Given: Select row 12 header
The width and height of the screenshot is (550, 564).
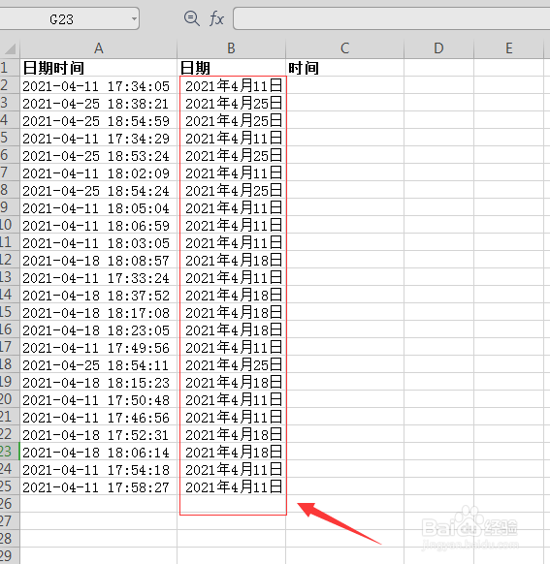Looking at the screenshot, I should point(10,260).
